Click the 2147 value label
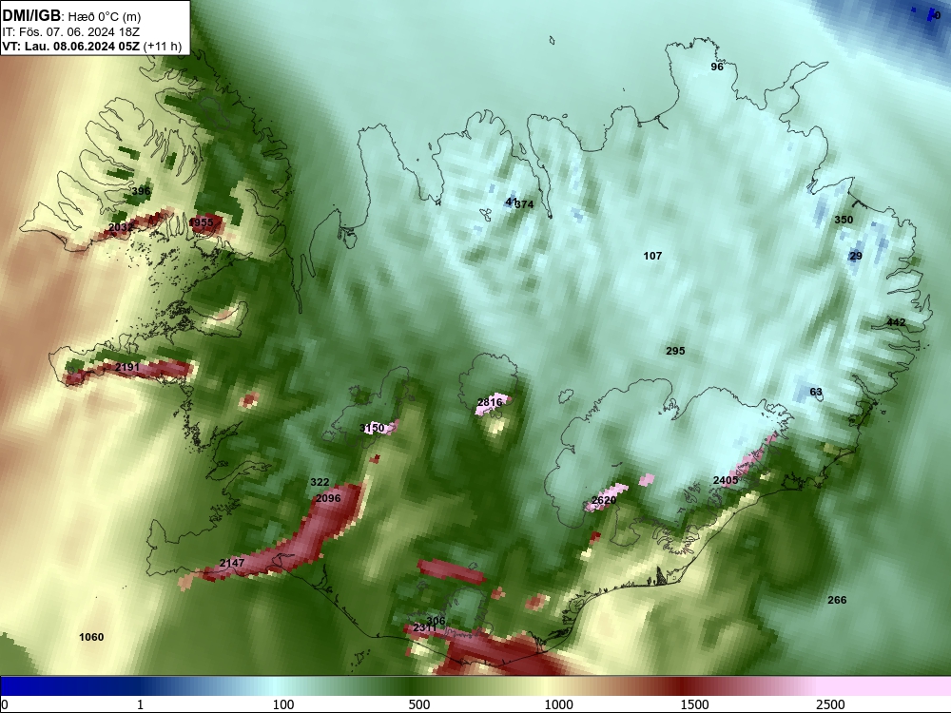 click(x=232, y=563)
